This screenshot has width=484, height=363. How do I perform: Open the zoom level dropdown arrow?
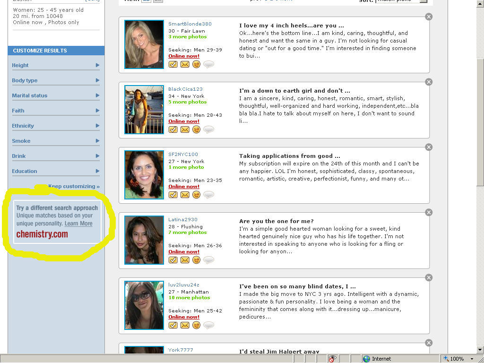point(472,359)
